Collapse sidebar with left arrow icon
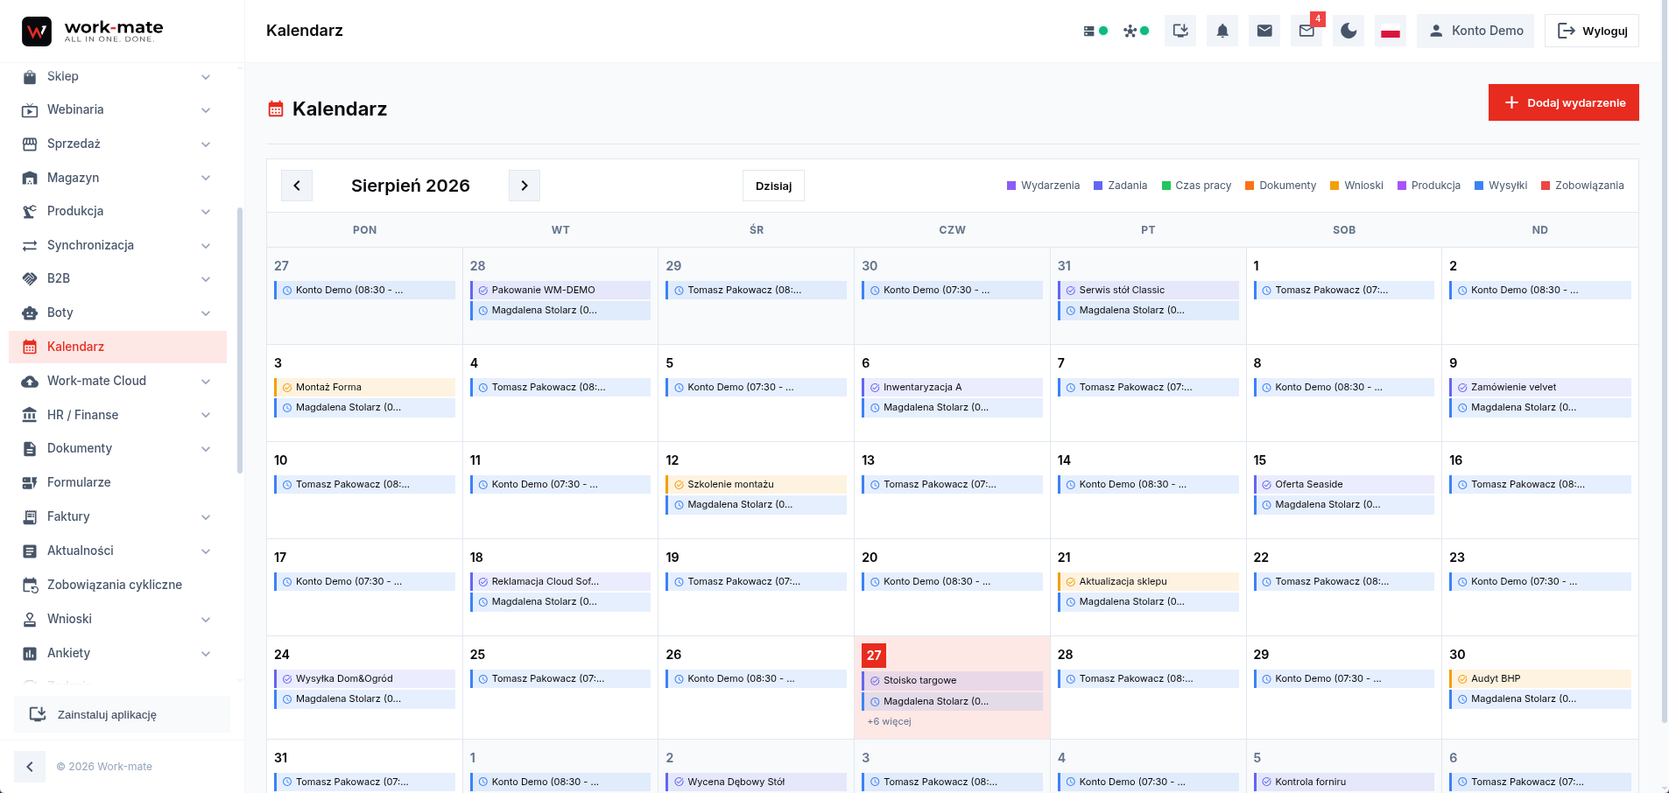Image resolution: width=1669 pixels, height=793 pixels. 30,767
